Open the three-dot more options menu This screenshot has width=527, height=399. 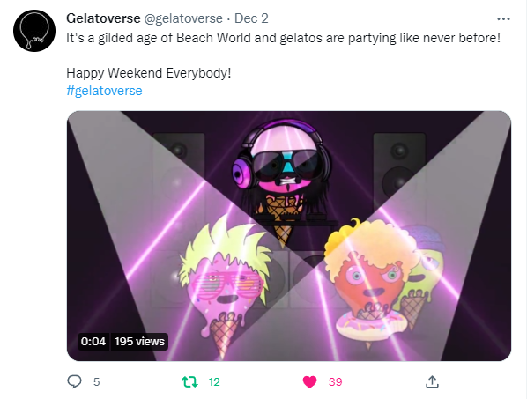click(x=503, y=18)
